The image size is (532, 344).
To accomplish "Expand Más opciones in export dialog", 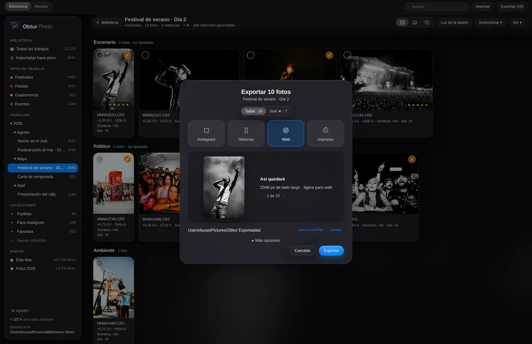I will pyautogui.click(x=266, y=240).
